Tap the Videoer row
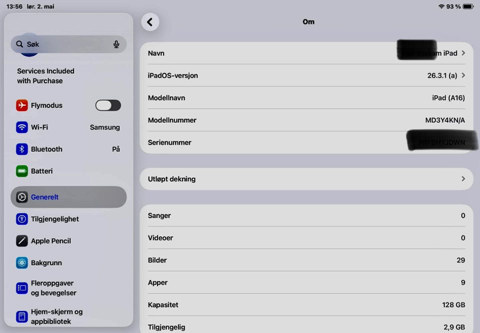This screenshot has width=480, height=333. click(306, 238)
